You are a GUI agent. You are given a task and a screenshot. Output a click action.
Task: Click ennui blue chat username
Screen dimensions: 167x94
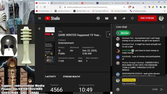[127, 50]
